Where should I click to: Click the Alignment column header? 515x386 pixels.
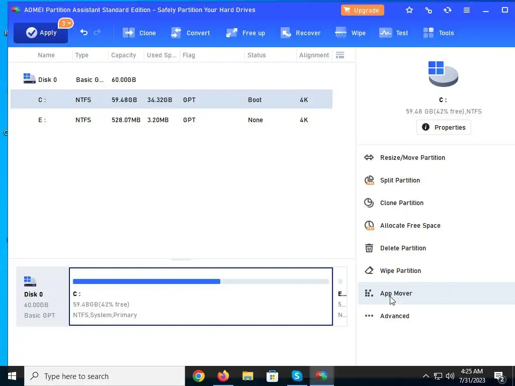tap(314, 55)
